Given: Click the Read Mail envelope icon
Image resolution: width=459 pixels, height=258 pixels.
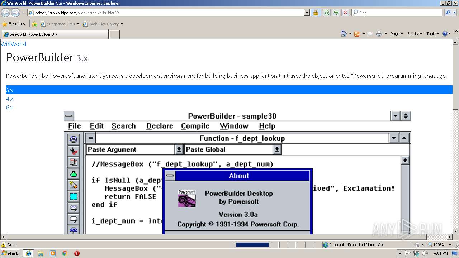Looking at the screenshot, I should click(x=370, y=34).
